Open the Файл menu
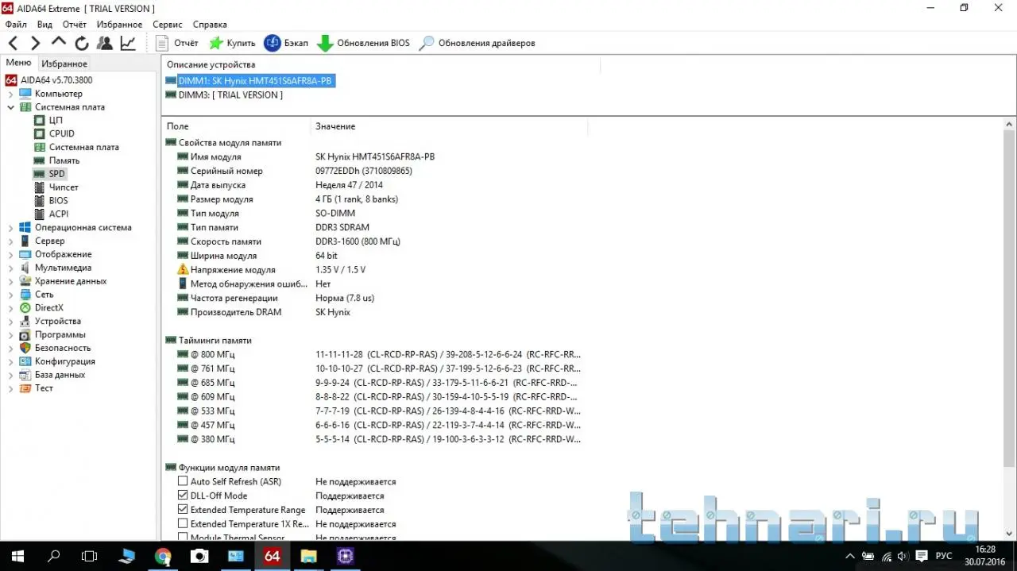Screen dimensions: 1017x571 16,25
